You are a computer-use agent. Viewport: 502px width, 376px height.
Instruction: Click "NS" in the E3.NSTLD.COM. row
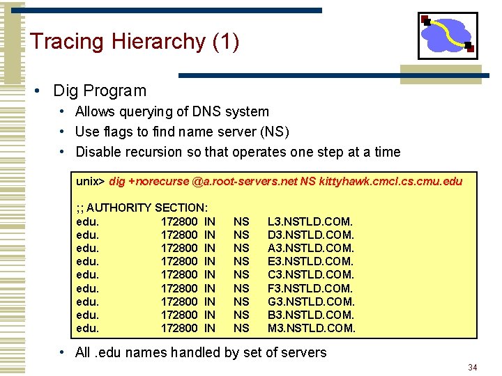241,262
